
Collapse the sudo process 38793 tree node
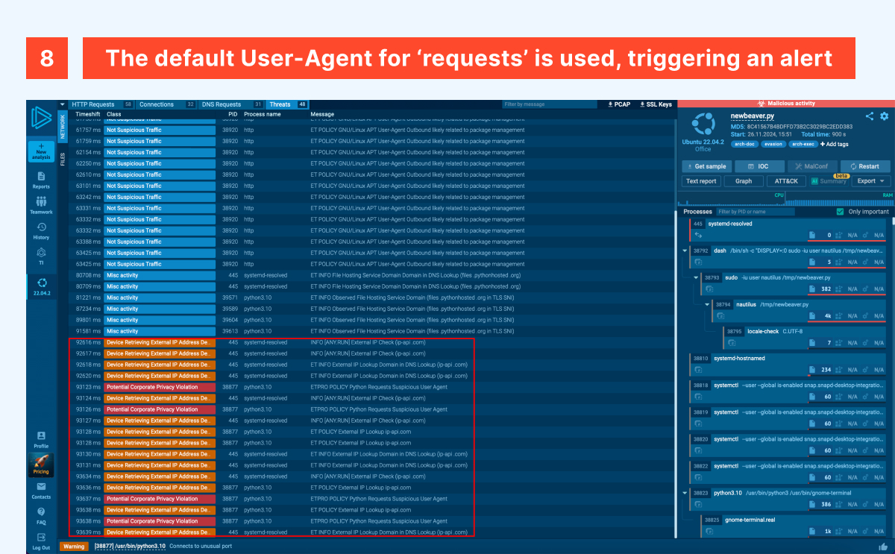point(697,277)
